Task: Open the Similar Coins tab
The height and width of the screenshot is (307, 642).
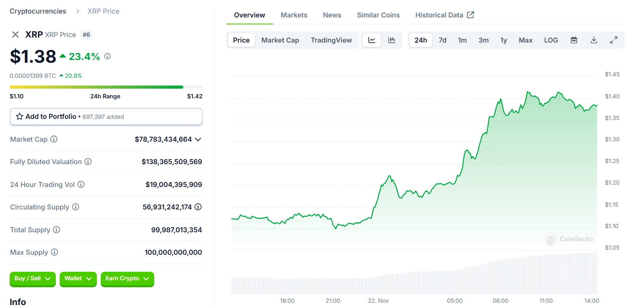Action: [x=378, y=15]
